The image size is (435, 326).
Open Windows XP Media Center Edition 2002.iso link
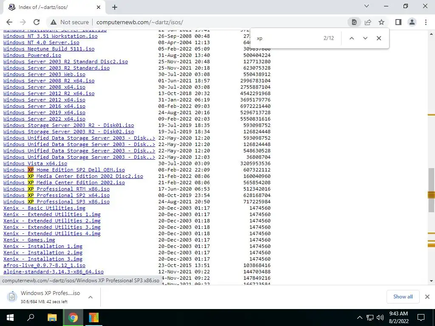[x=64, y=183]
